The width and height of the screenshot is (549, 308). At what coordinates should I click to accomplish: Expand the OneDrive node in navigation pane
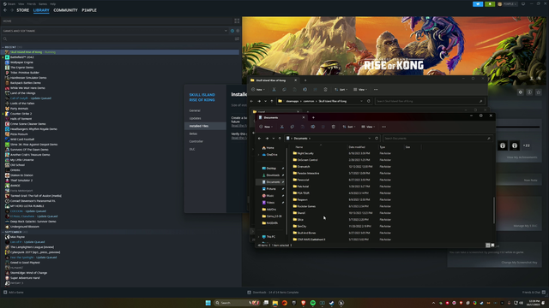coord(259,154)
